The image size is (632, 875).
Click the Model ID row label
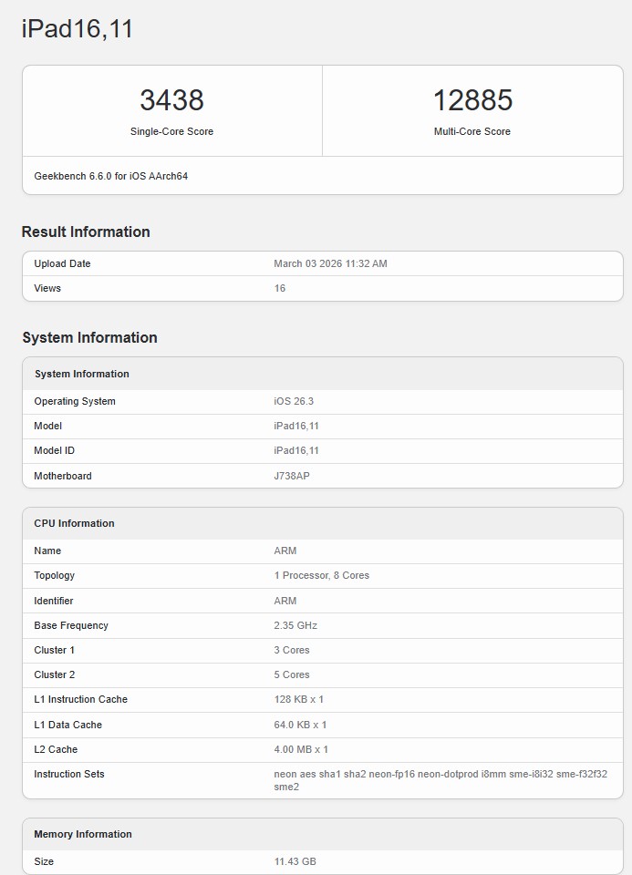55,450
